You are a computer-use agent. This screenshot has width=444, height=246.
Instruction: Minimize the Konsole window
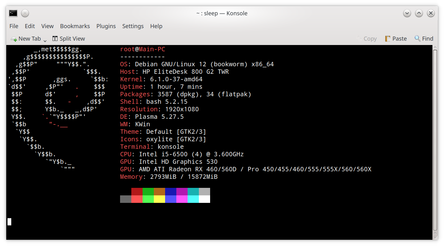[407, 13]
